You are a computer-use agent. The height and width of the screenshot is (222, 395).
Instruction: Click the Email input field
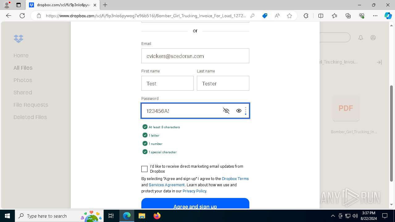[195, 56]
